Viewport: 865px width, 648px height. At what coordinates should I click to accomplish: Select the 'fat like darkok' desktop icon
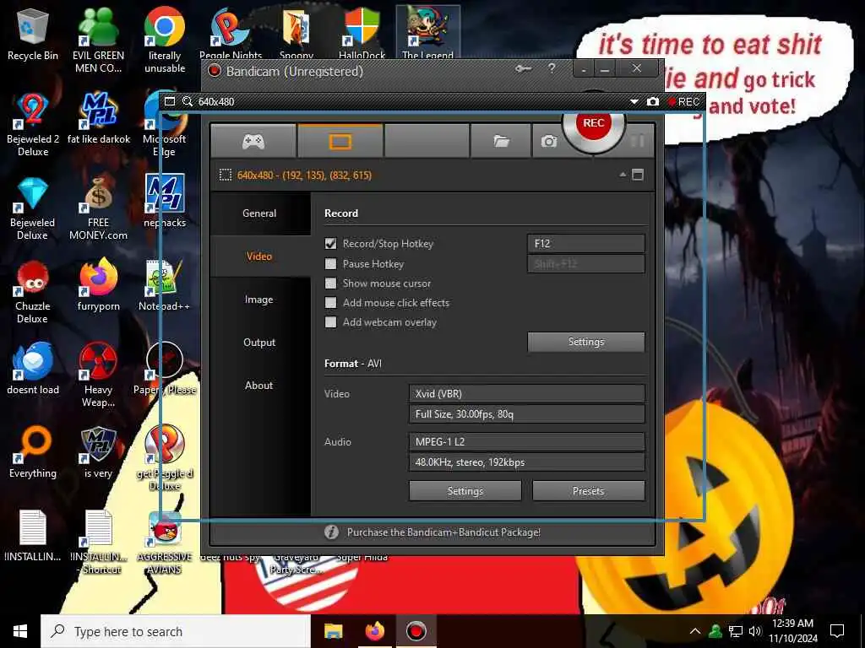pos(99,118)
